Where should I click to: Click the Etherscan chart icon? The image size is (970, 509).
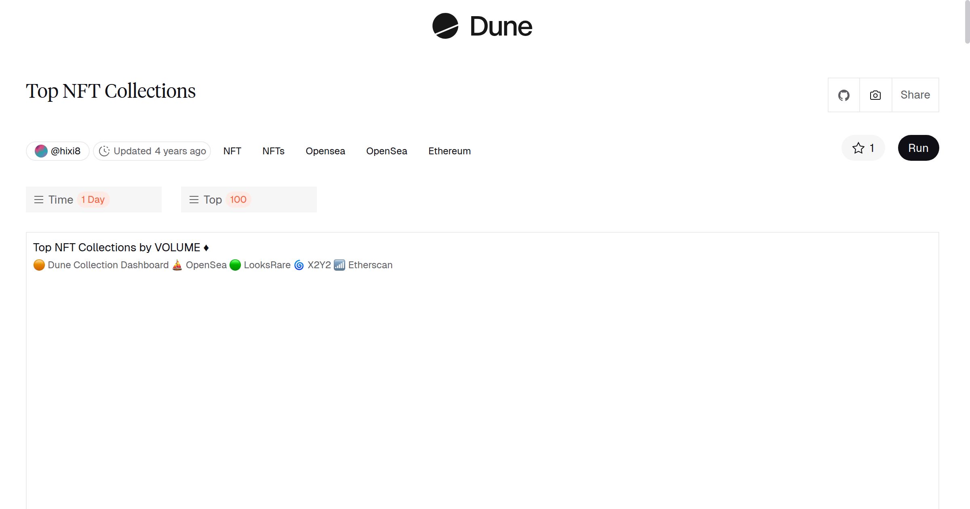339,265
